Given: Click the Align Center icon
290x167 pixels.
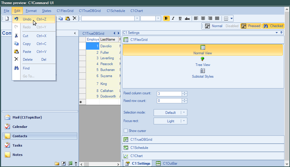Looking at the screenshot, I should 203,18.
